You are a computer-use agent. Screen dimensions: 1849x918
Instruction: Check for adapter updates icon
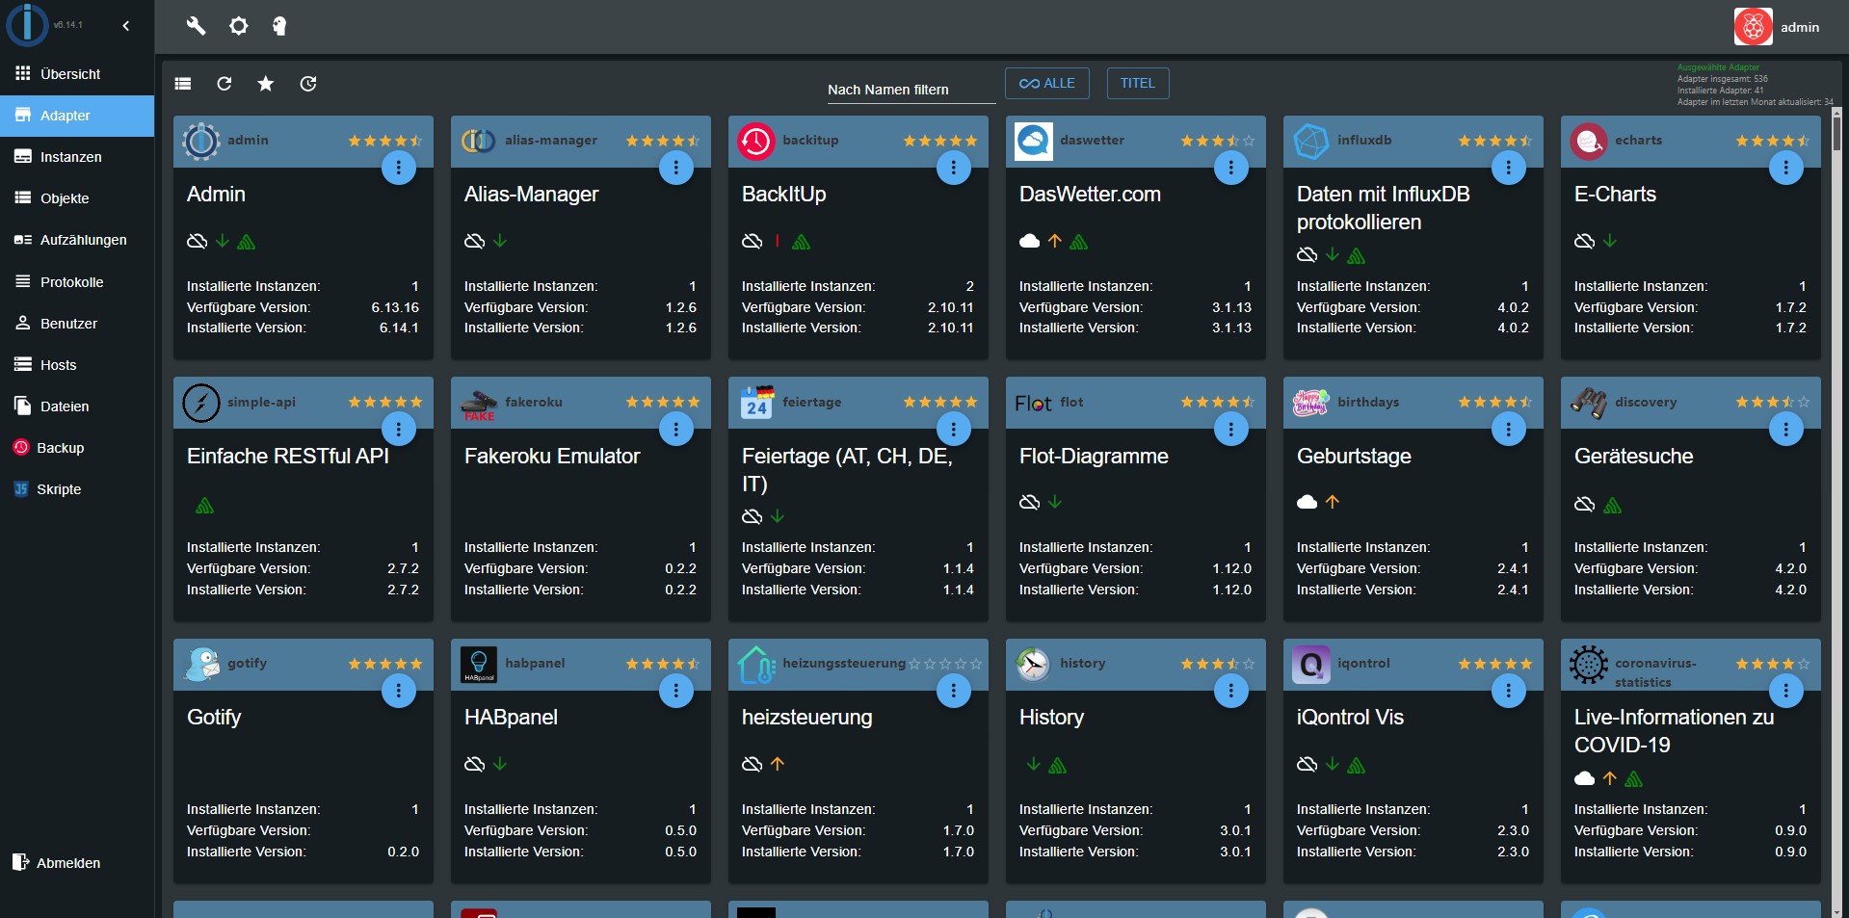coord(308,84)
